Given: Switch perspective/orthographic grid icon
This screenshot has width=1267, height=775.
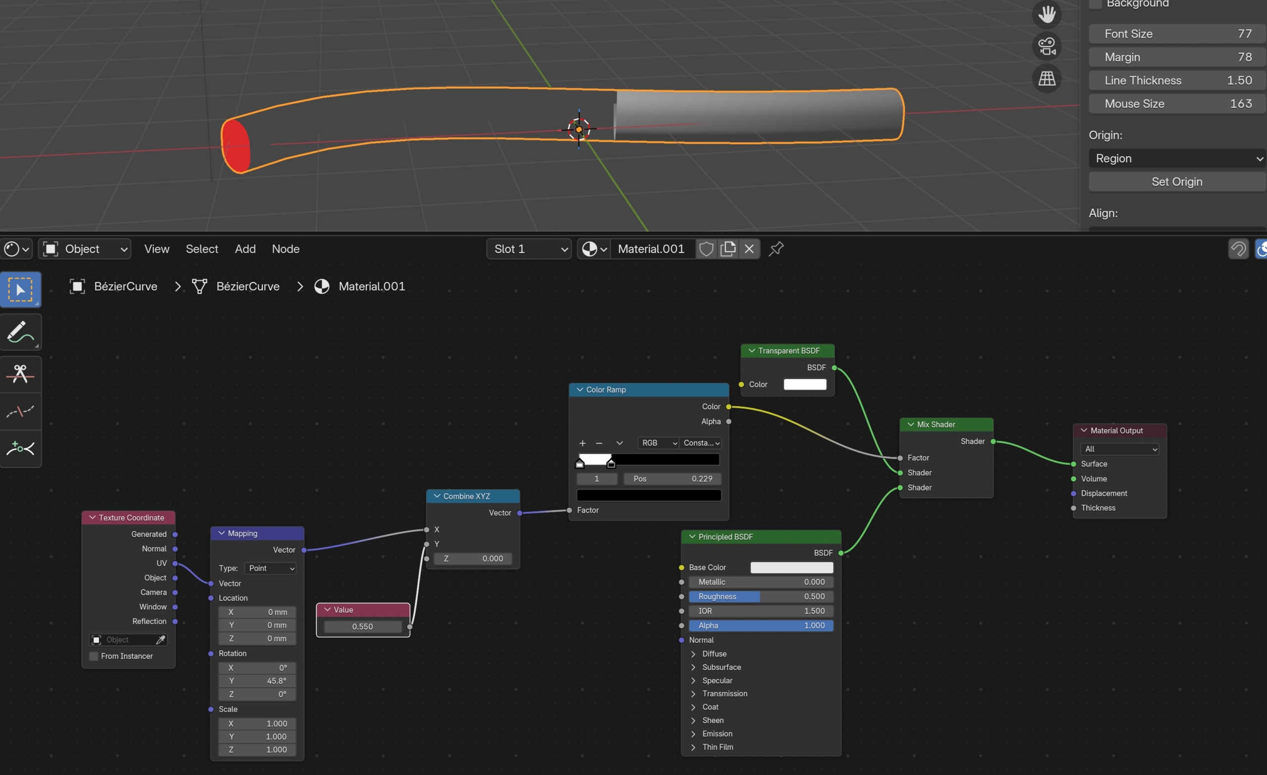Looking at the screenshot, I should (x=1046, y=79).
